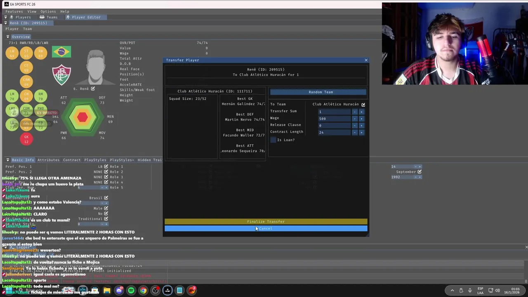Open the Attributes tab
Image resolution: width=528 pixels, height=297 pixels.
click(48, 160)
